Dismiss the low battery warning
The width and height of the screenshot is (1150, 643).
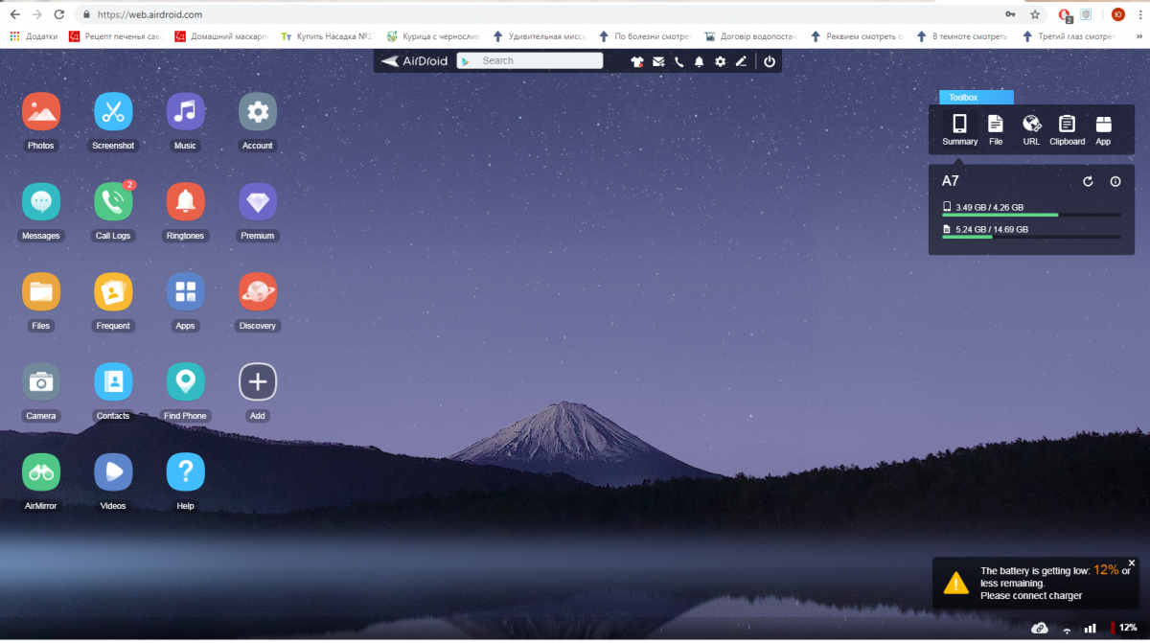coord(1131,563)
